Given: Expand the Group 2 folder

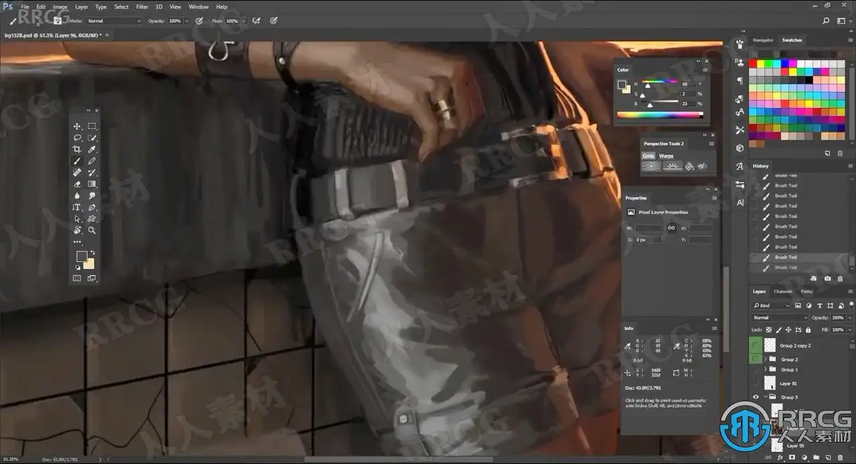Looking at the screenshot, I should pos(766,360).
